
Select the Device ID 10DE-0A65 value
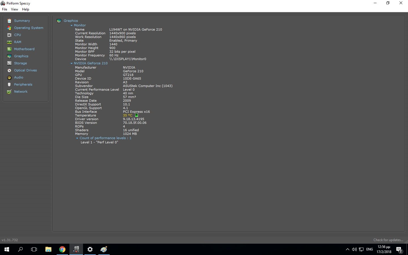[x=132, y=78]
